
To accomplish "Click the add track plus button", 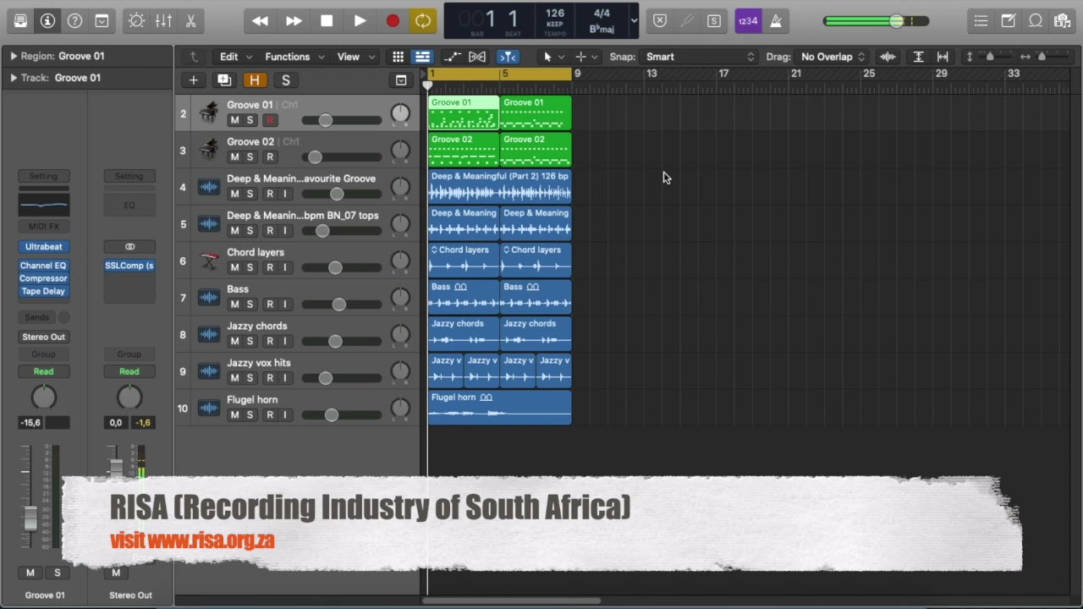I will coord(194,80).
